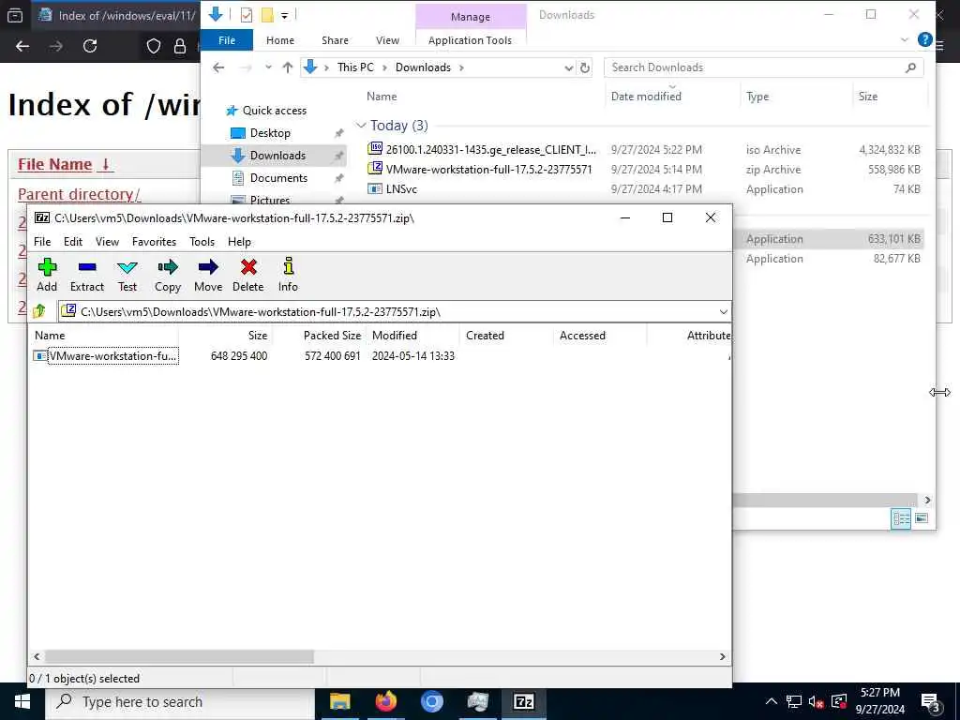Open Application Tools tab in Explorer
This screenshot has width=960, height=720.
coord(471,40)
